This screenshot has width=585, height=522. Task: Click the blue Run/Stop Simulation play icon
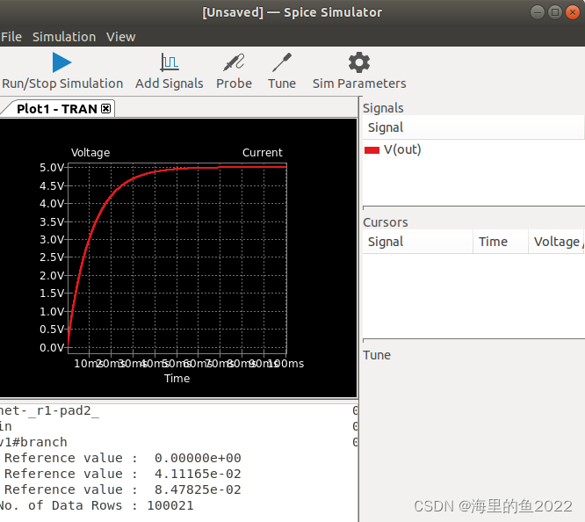pos(62,62)
